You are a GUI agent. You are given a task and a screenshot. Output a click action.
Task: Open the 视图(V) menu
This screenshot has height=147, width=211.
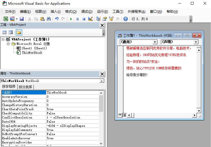pyautogui.click(x=41, y=12)
